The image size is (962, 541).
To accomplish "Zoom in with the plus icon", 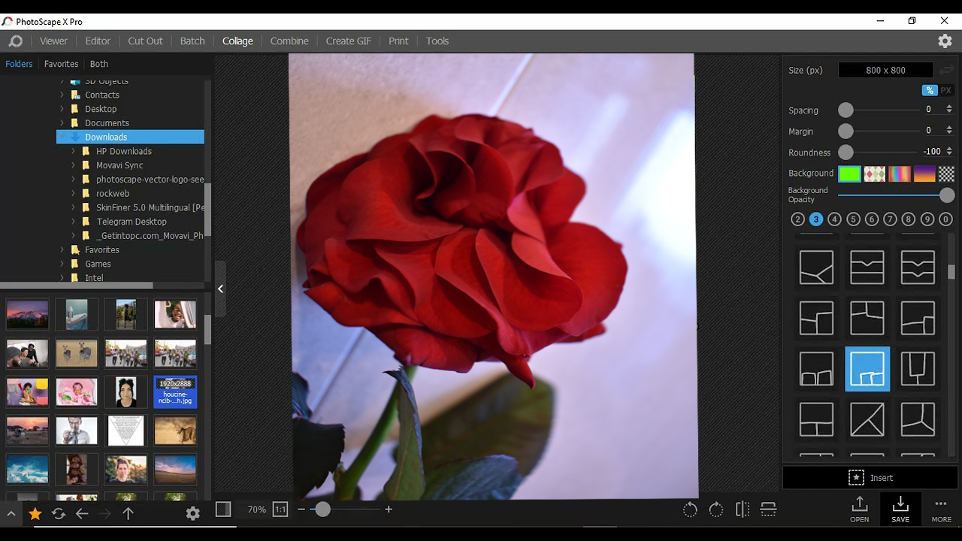I will click(389, 509).
